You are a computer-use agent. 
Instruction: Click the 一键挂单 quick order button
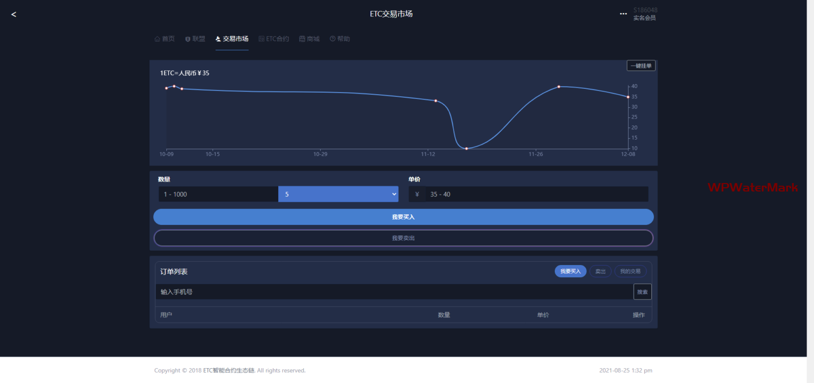tap(641, 66)
